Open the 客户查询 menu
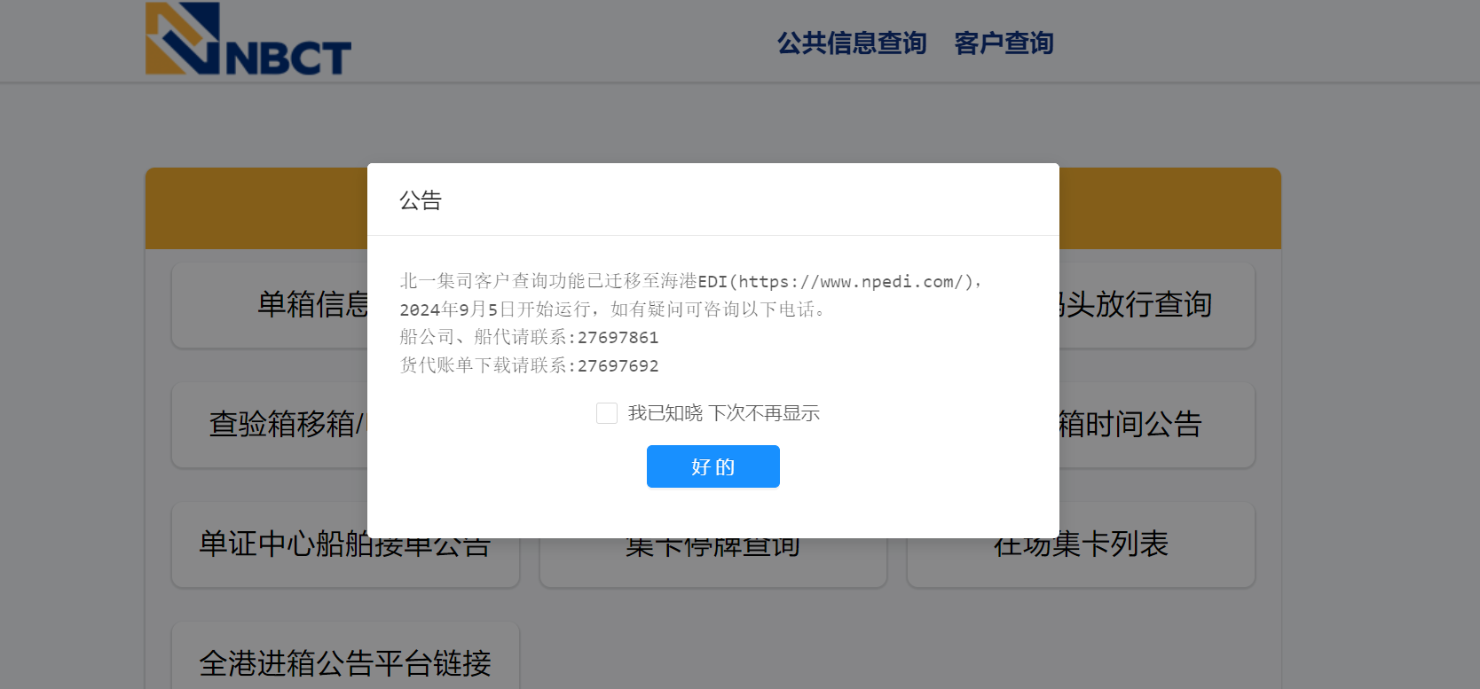This screenshot has height=689, width=1480. point(1003,43)
